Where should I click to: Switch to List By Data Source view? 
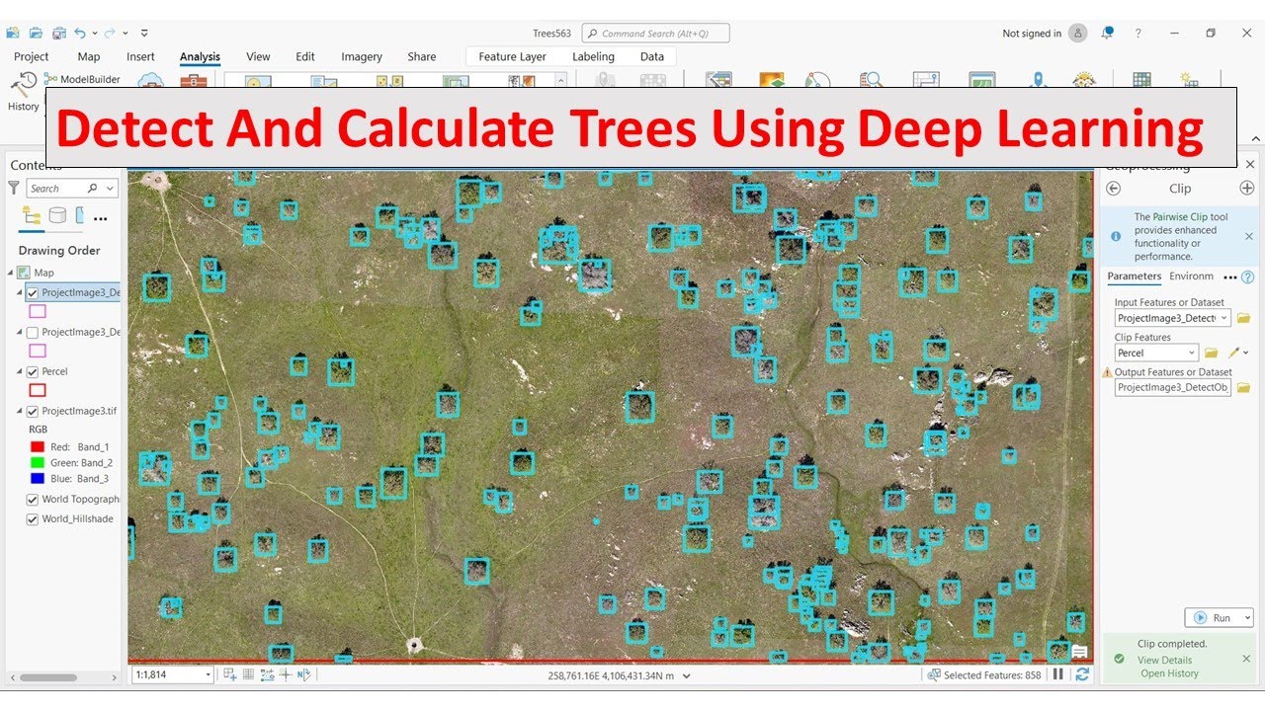(x=57, y=216)
